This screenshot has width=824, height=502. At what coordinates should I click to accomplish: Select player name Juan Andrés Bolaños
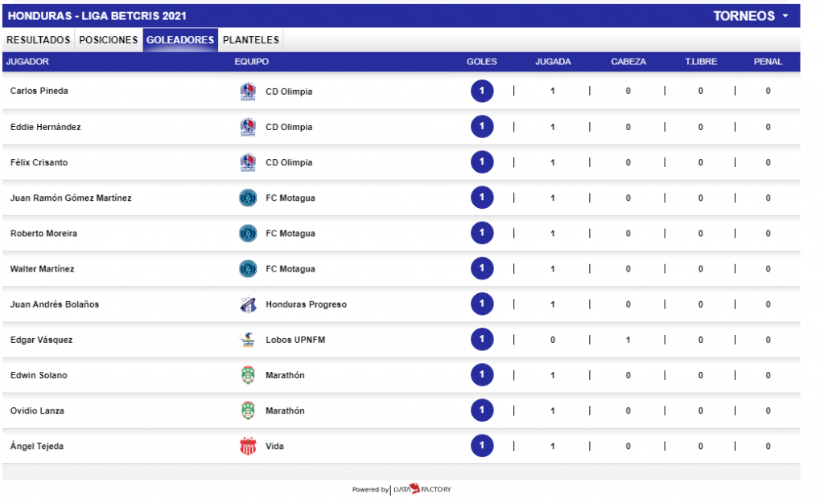55,304
